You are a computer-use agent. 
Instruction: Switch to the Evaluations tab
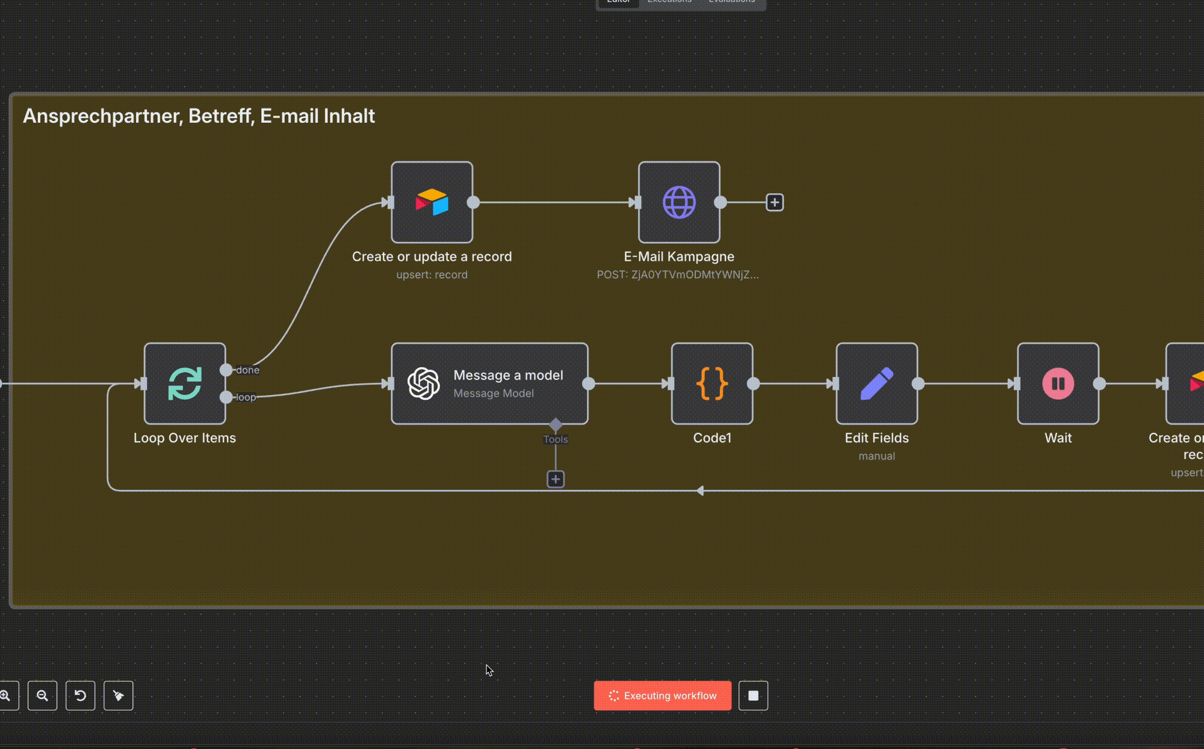point(731,2)
